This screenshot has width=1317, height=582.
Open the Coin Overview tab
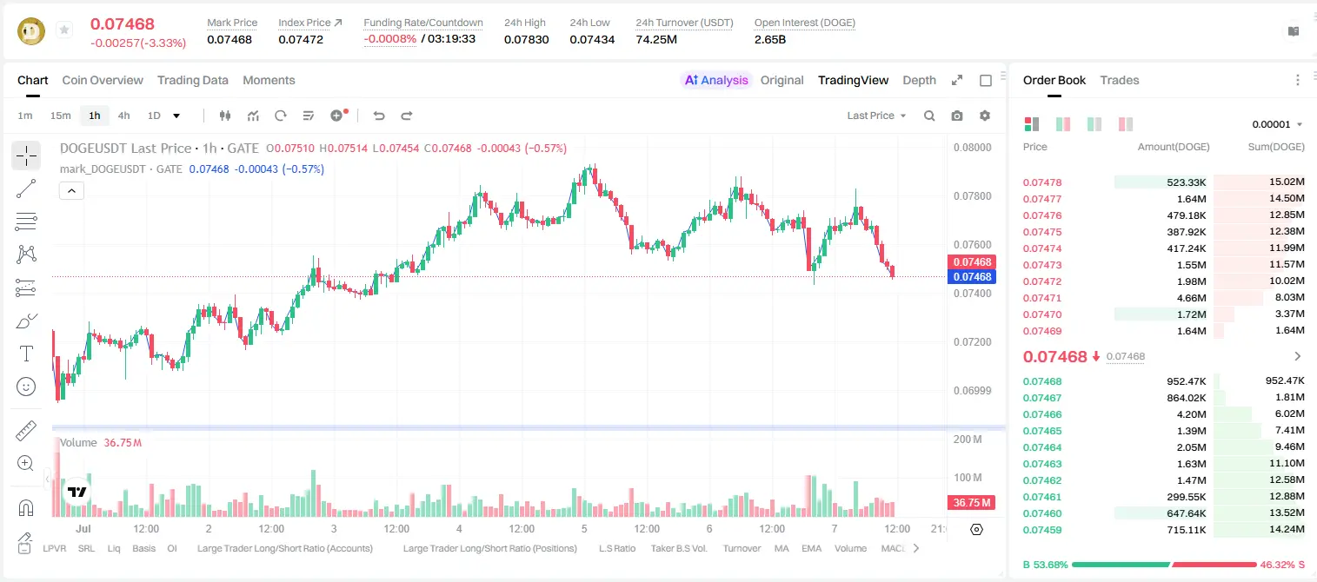[x=103, y=80]
